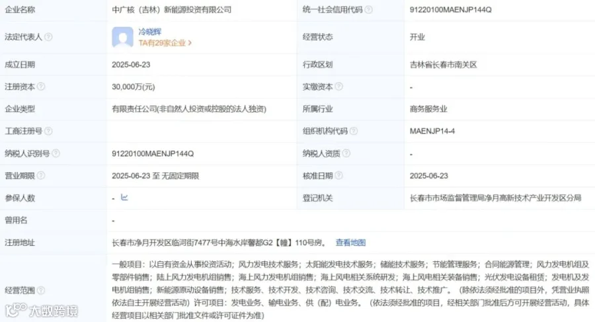Click the 成立日期 label cell
The width and height of the screenshot is (595, 322).
[x=53, y=65]
